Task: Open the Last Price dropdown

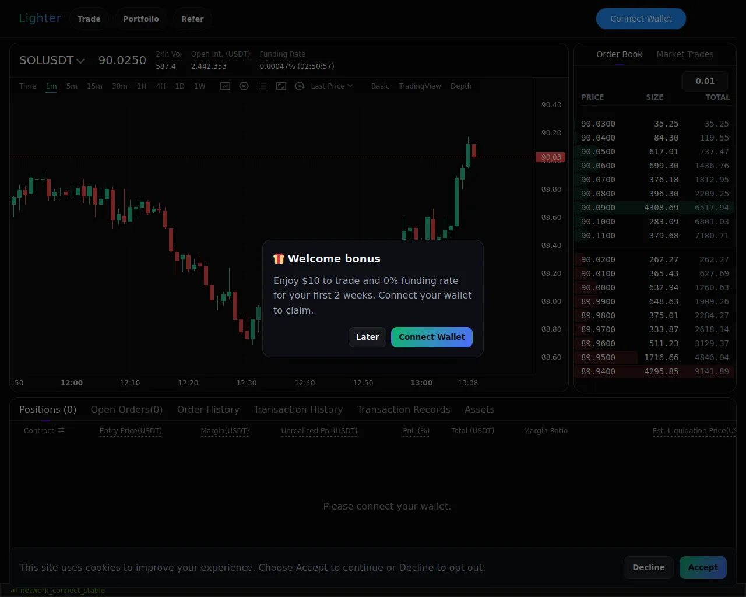Action: pyautogui.click(x=332, y=86)
